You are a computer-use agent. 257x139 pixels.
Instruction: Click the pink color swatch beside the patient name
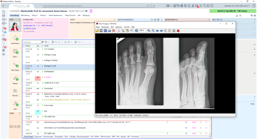tap(91, 11)
